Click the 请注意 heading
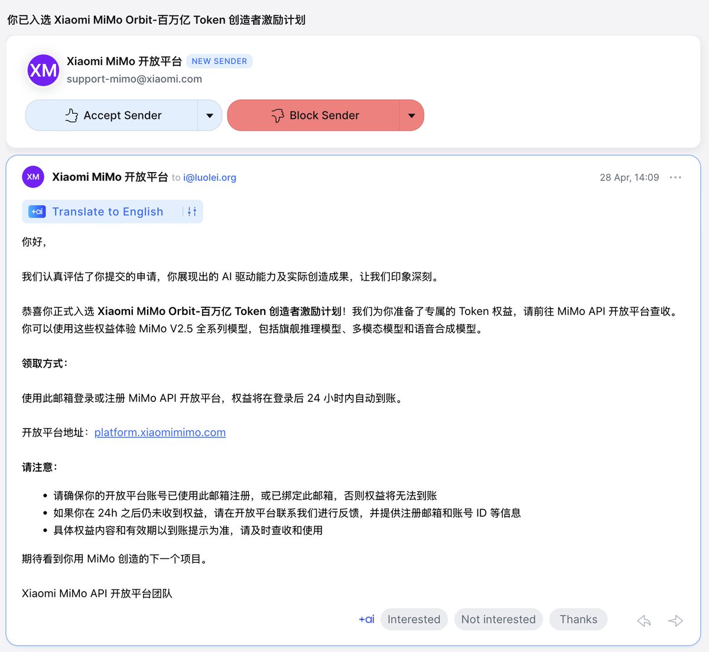Screen dimensions: 709x652 pyautogui.click(x=40, y=467)
